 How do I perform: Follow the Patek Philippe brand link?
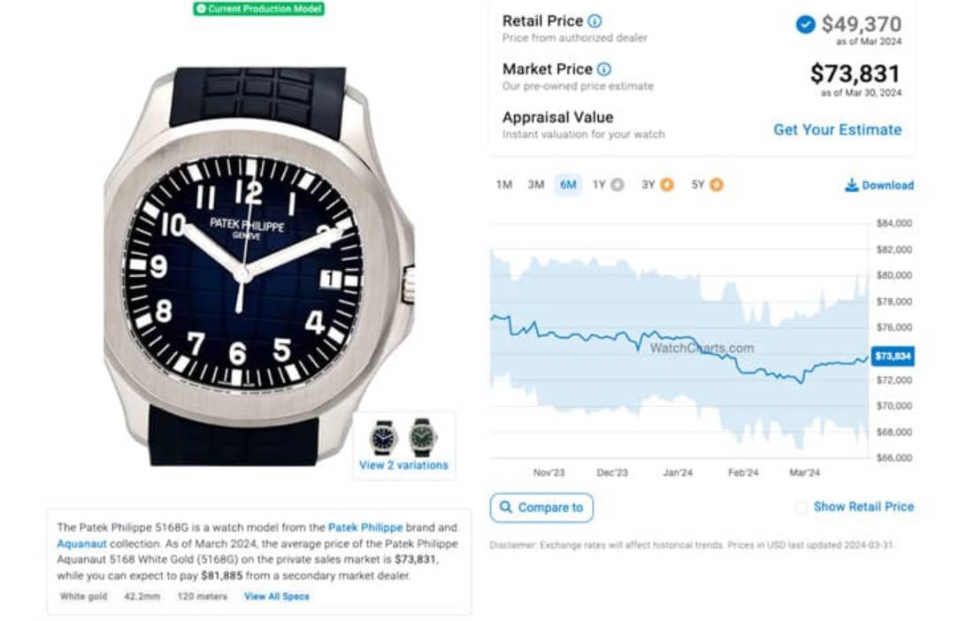(365, 527)
